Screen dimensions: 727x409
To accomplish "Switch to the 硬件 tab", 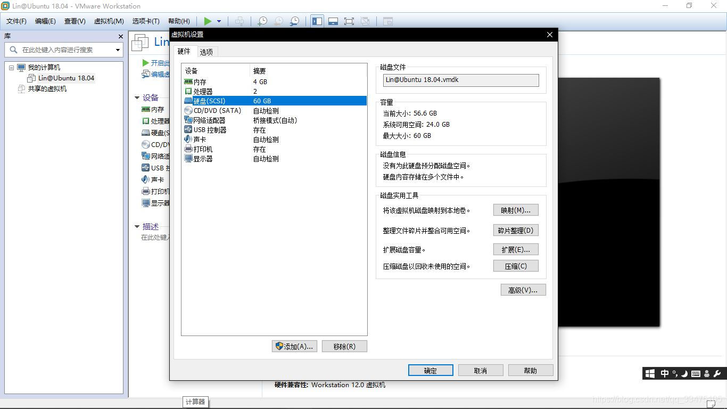I will click(184, 51).
